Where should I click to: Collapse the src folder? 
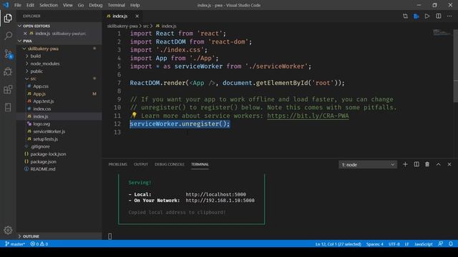click(x=27, y=79)
